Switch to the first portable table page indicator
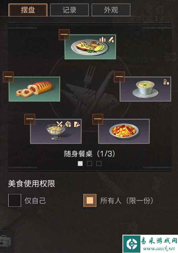 point(80,164)
